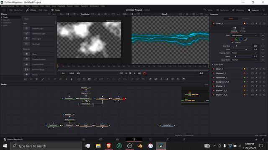268x150 pixels.
Task: Select the Spot Light effect
Action: pyautogui.click(x=38, y=44)
